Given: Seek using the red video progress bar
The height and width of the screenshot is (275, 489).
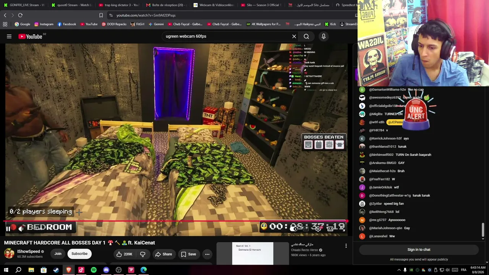Looking at the screenshot, I should [176, 221].
